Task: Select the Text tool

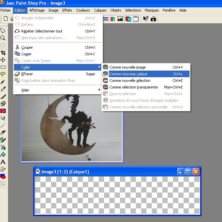Action: 3,162
